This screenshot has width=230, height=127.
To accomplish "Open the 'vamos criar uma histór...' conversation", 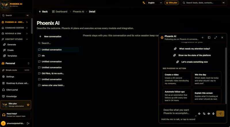I will click(58, 85).
